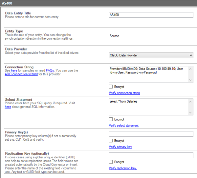197x178 pixels.
Task: Toggle Encrypt for the Replication Key
Action: [111, 162]
